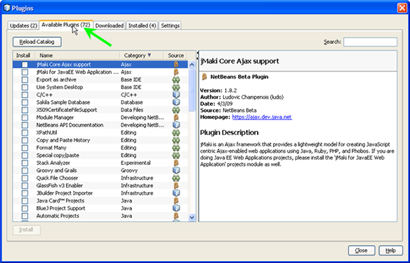Click the beta icon for Automatic Projects
410x263 pixels.
click(x=177, y=216)
